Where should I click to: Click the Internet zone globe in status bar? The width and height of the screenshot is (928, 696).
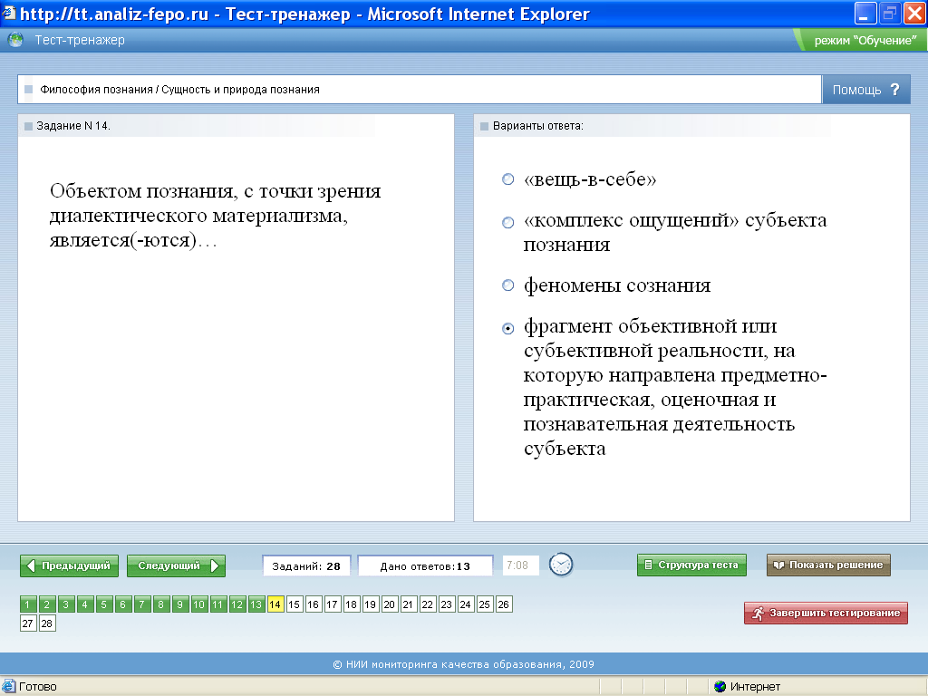point(720,687)
